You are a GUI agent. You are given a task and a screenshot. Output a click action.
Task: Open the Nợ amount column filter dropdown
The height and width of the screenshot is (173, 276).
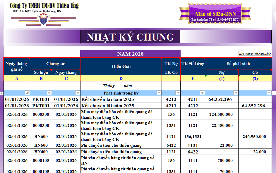pyautogui.click(x=236, y=93)
